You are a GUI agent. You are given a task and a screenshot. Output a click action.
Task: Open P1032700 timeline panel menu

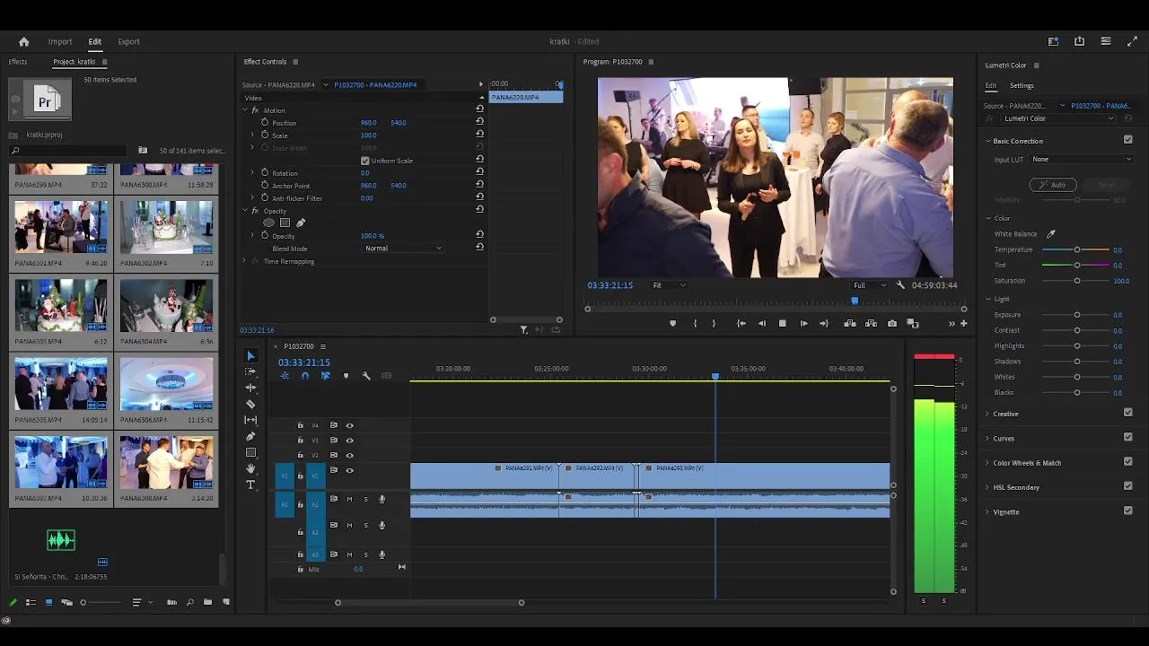pos(323,346)
